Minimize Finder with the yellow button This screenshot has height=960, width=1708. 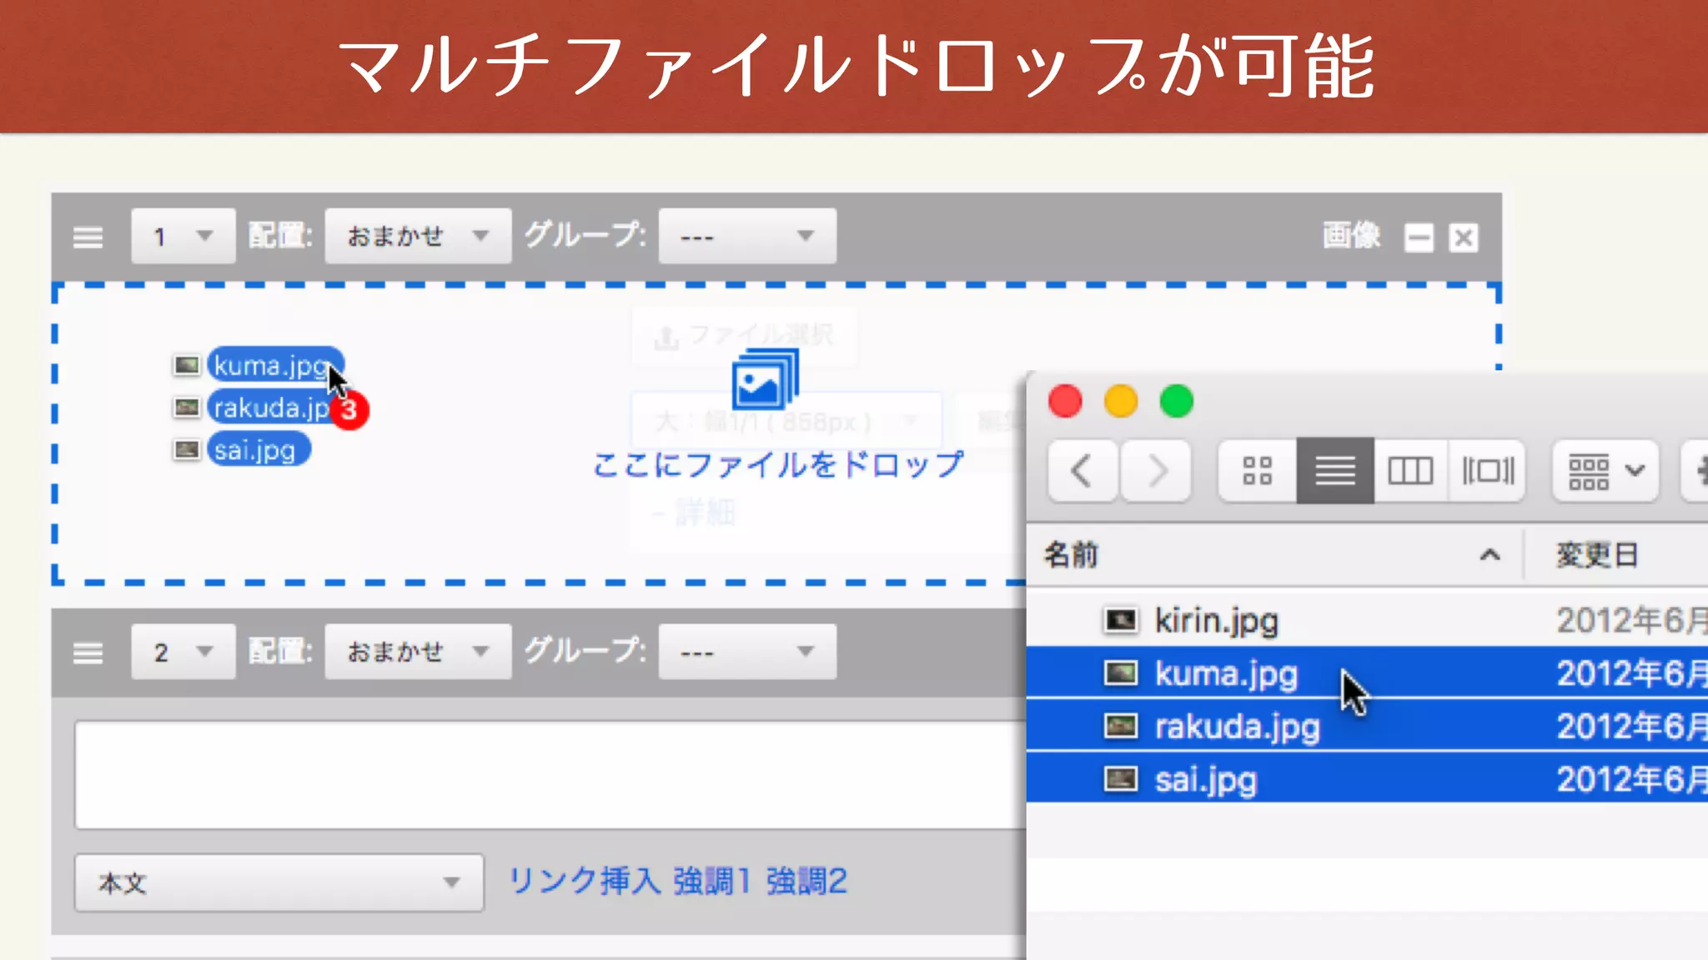click(x=1121, y=402)
